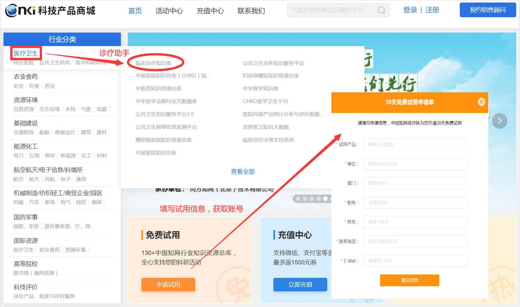
Task: Click 民航 under 航空航天
Action: (50, 179)
